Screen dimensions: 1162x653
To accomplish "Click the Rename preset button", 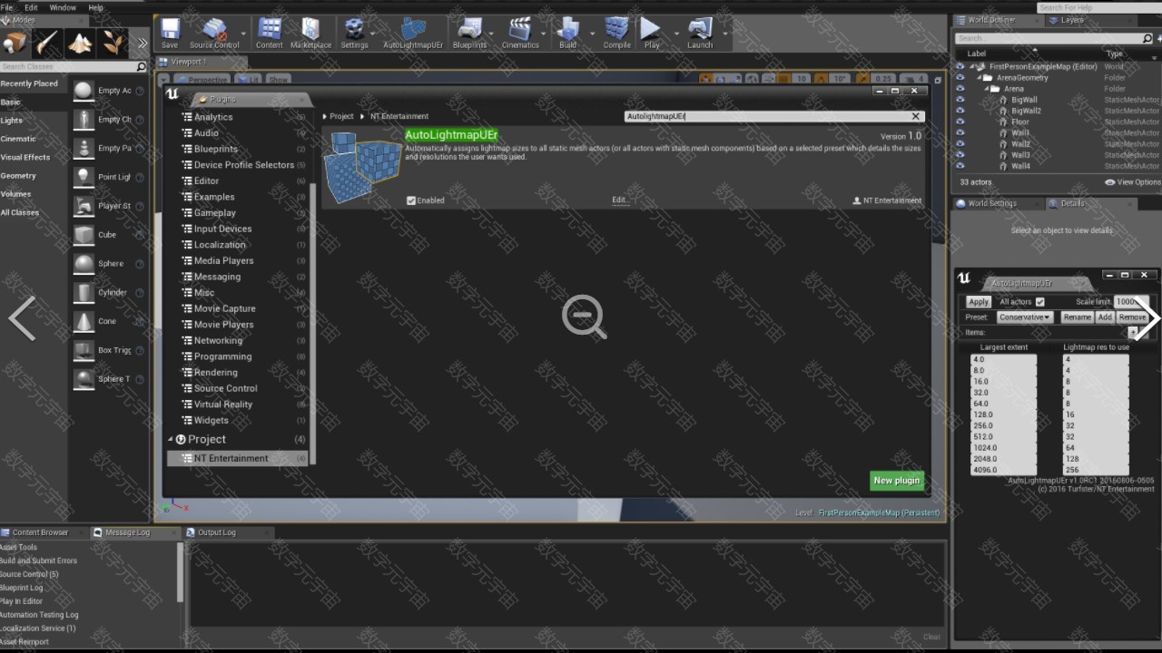I will (x=1077, y=317).
